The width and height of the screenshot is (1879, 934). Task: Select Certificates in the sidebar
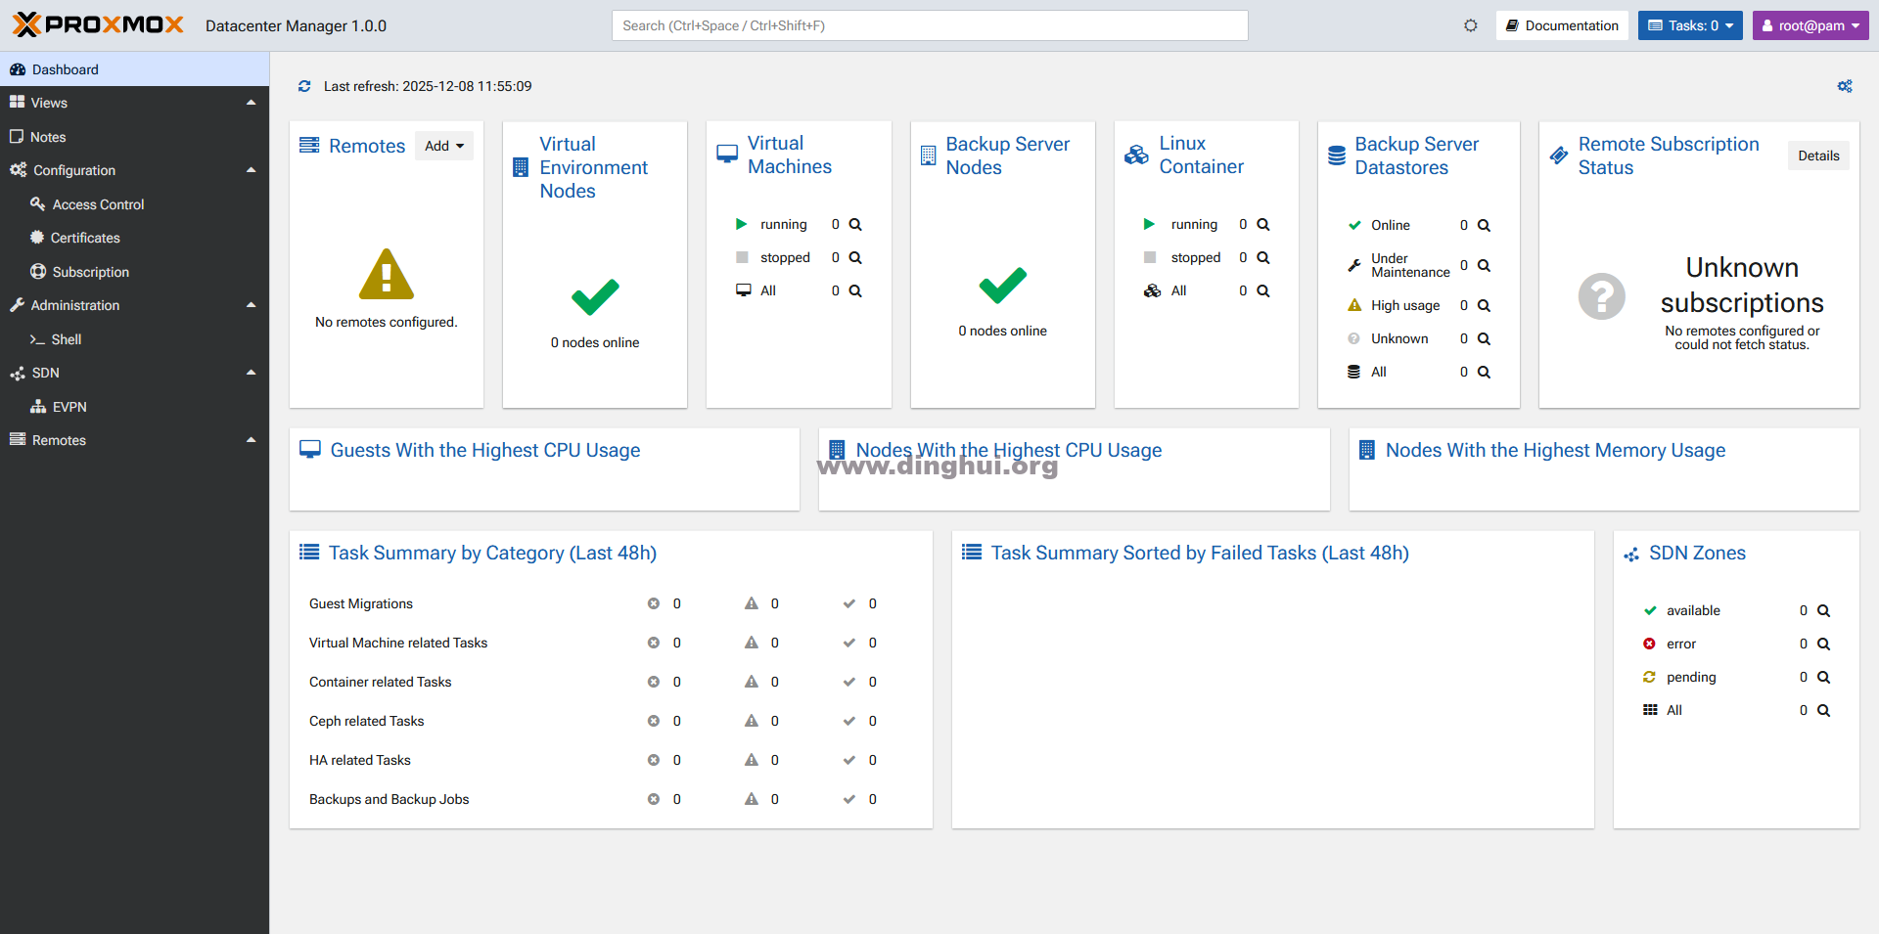(85, 238)
